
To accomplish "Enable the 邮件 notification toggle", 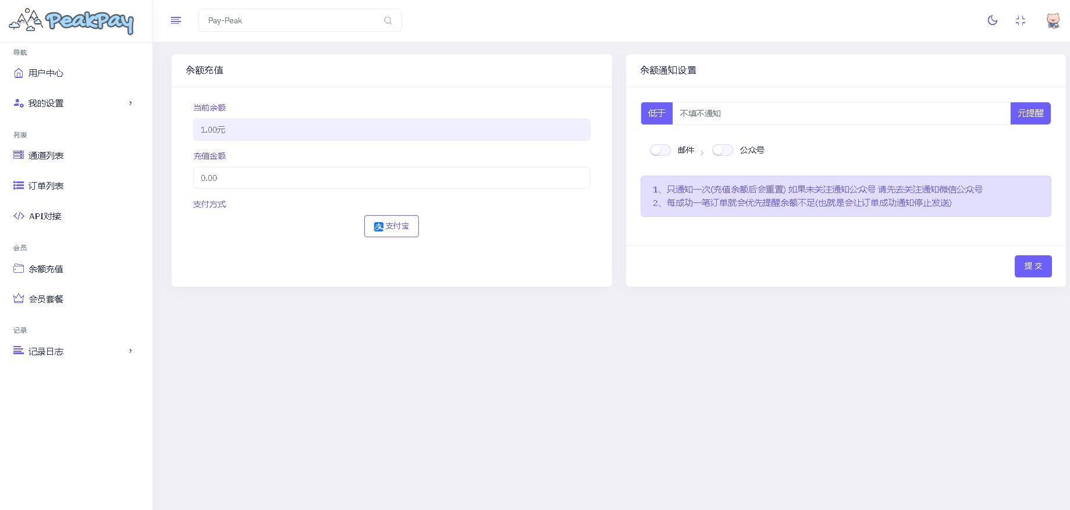I will tap(660, 150).
